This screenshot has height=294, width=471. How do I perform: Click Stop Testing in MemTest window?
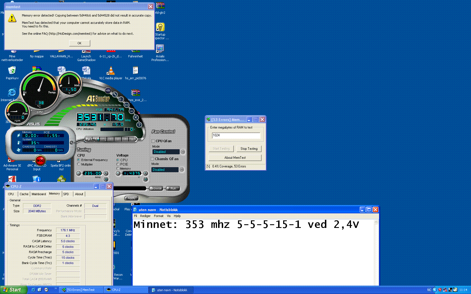(x=249, y=149)
